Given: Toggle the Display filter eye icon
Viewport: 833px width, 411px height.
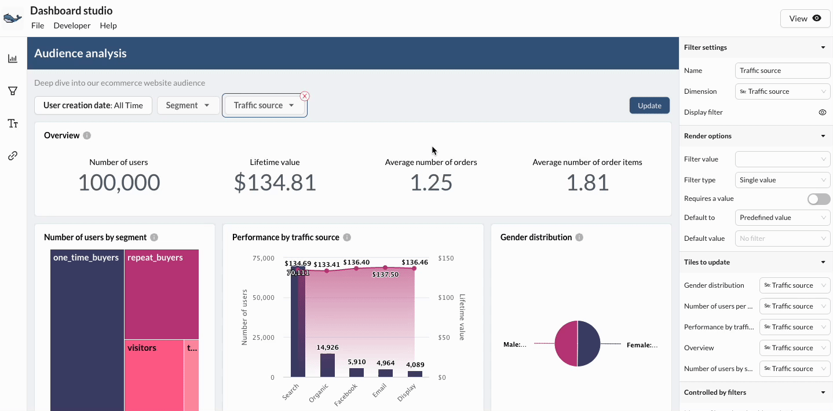Looking at the screenshot, I should (x=822, y=112).
